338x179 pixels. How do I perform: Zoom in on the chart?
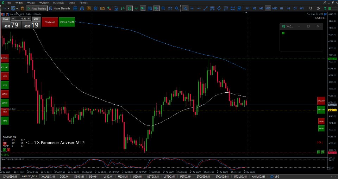click(x=163, y=8)
